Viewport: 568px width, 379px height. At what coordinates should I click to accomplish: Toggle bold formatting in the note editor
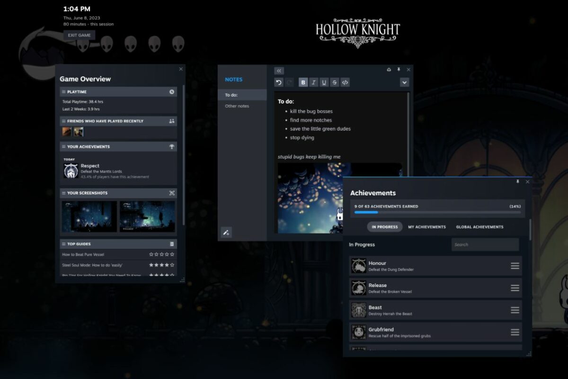[x=303, y=82]
